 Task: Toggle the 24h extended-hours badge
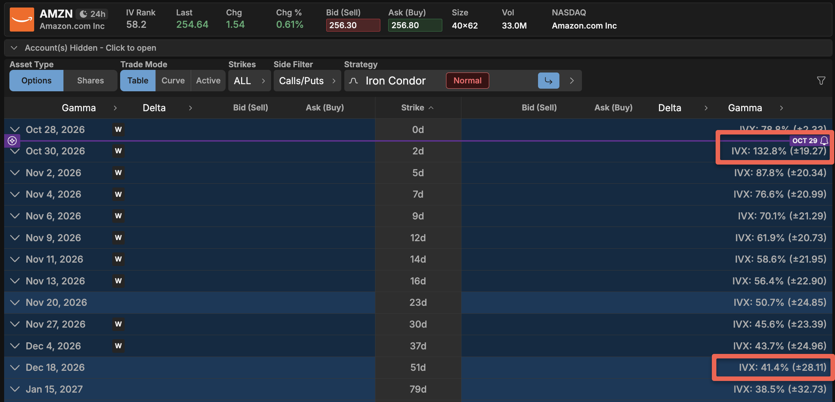93,14
